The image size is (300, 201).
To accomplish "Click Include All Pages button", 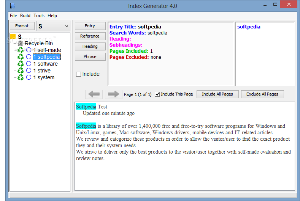I will [x=217, y=94].
